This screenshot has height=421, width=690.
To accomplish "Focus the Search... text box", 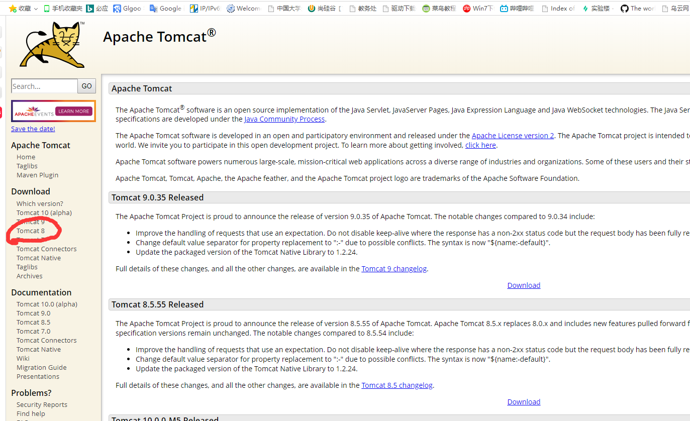I will pyautogui.click(x=44, y=86).
